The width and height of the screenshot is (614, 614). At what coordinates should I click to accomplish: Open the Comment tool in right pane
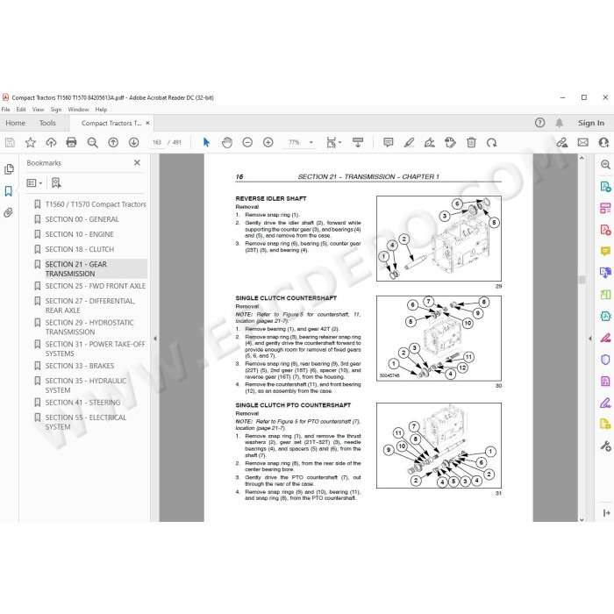pos(605,251)
